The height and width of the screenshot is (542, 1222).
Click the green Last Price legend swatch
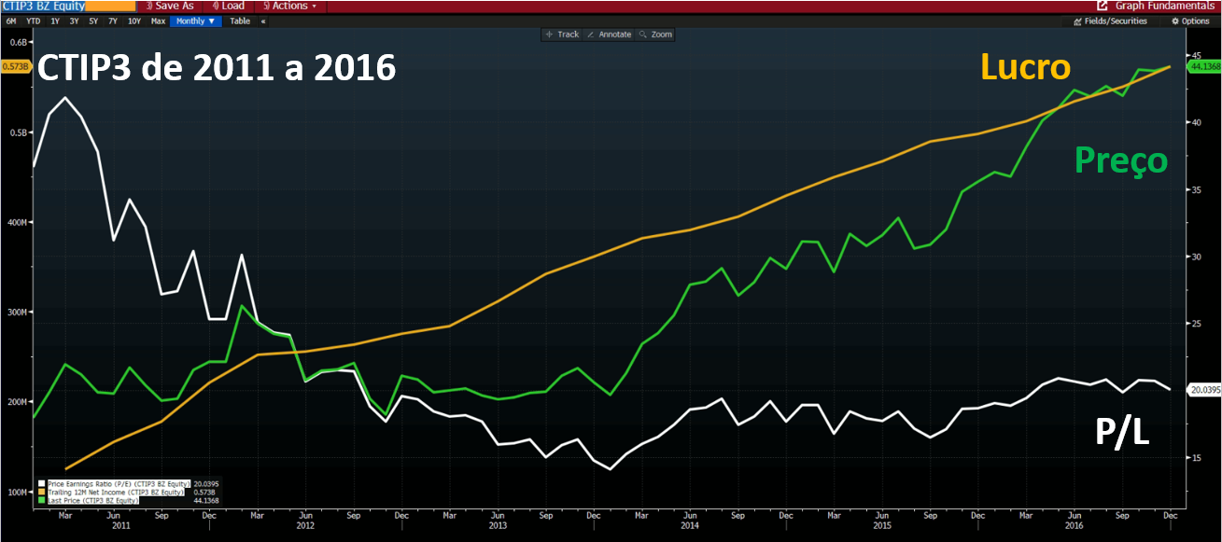pos(41,501)
